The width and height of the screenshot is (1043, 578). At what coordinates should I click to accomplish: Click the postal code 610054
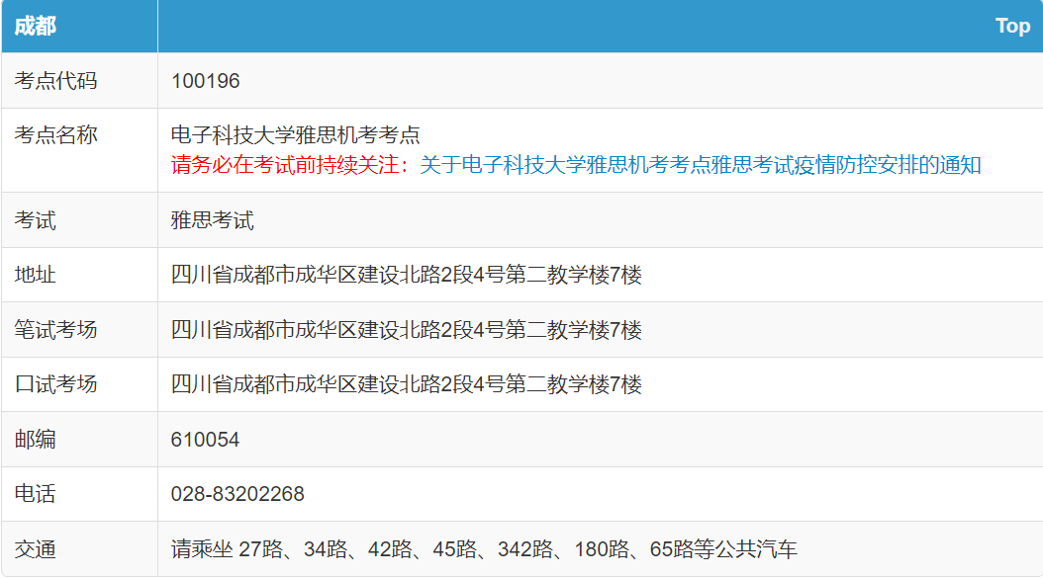pos(206,440)
